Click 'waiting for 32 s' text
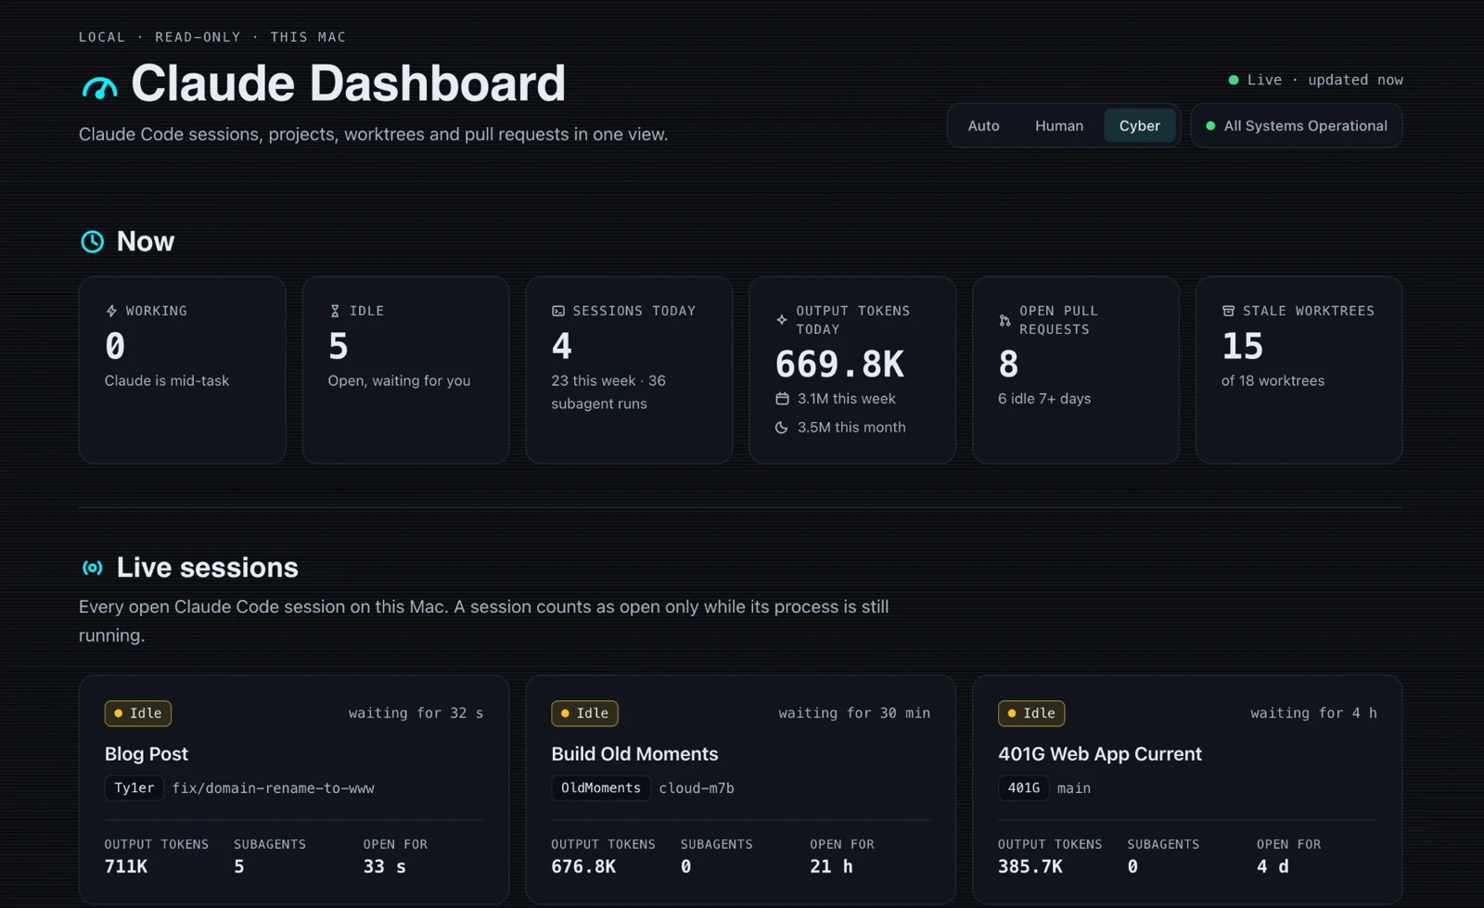Viewport: 1484px width, 908px height. 416,713
